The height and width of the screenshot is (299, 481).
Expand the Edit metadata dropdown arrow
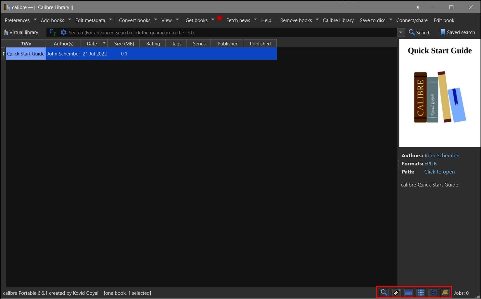point(110,19)
